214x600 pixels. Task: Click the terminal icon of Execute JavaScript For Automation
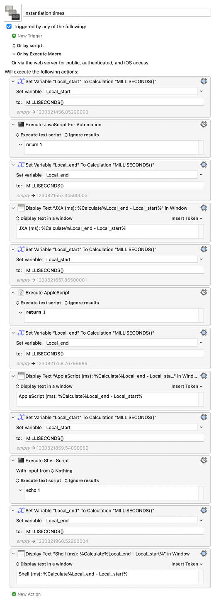point(21,125)
